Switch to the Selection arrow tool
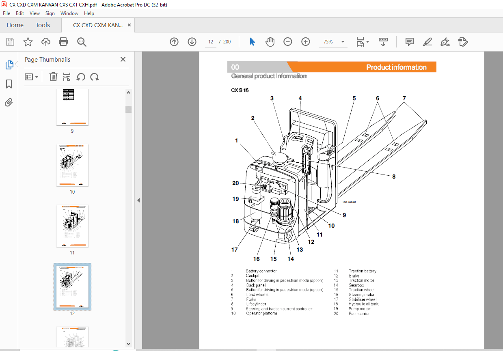The image size is (503, 351). pos(252,41)
